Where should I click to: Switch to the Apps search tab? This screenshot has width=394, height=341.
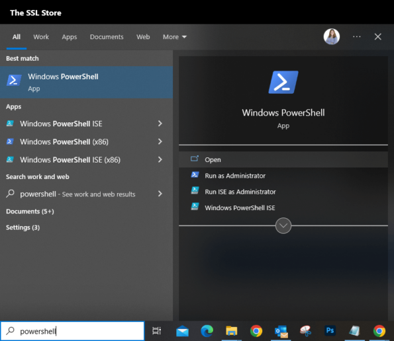pos(70,37)
